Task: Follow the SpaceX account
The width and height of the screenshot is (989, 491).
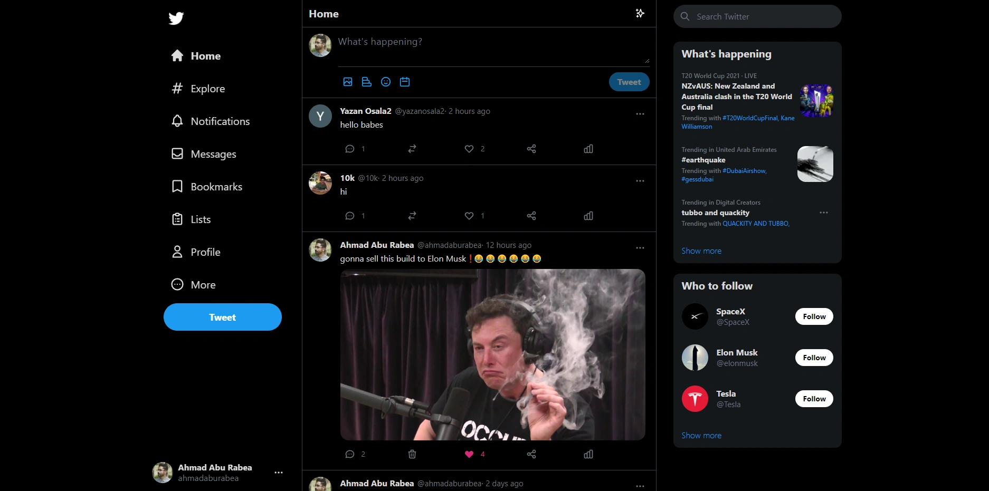Action: coord(814,316)
